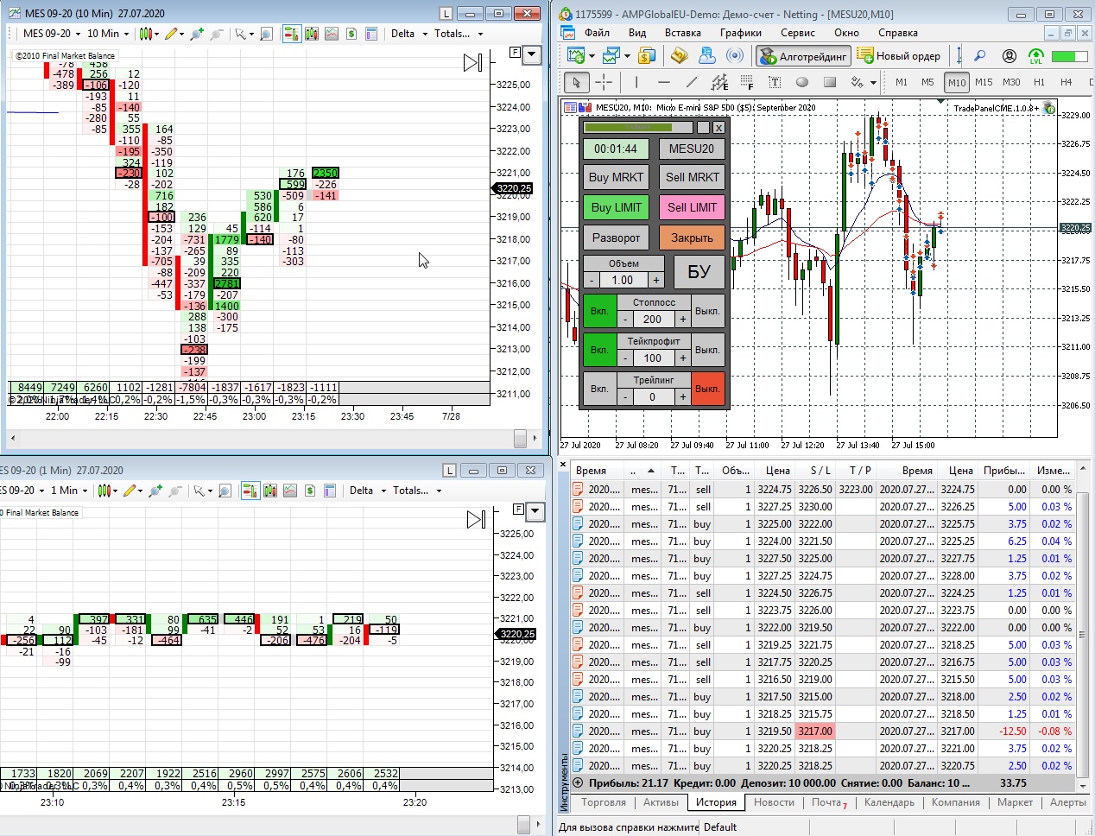Click the signals broadcast icon

[x=735, y=56]
